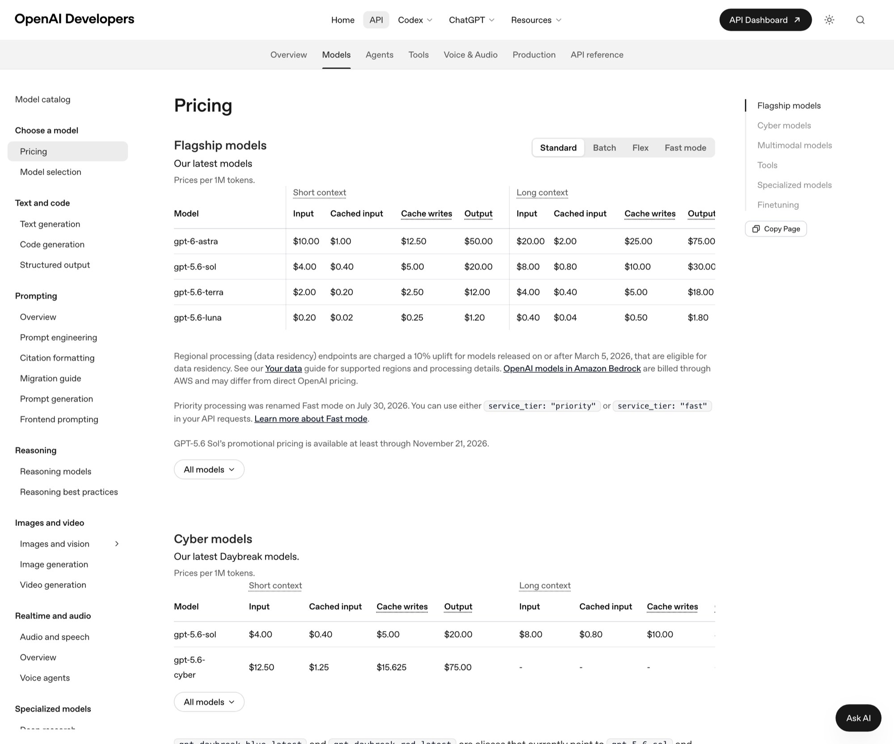Open Code generation sidebar page
This screenshot has width=894, height=744.
click(x=52, y=244)
